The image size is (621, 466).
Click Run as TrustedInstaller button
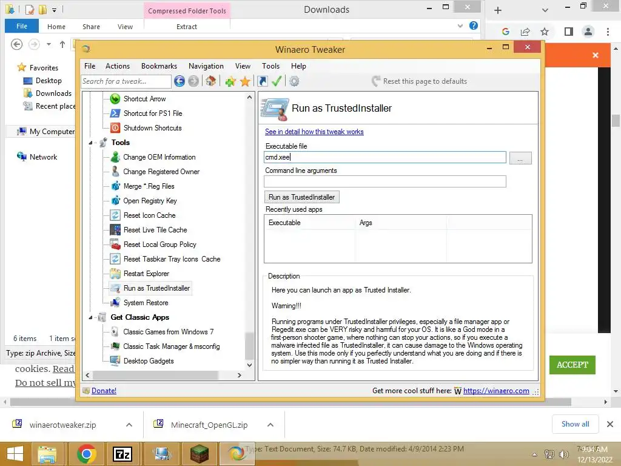[302, 197]
